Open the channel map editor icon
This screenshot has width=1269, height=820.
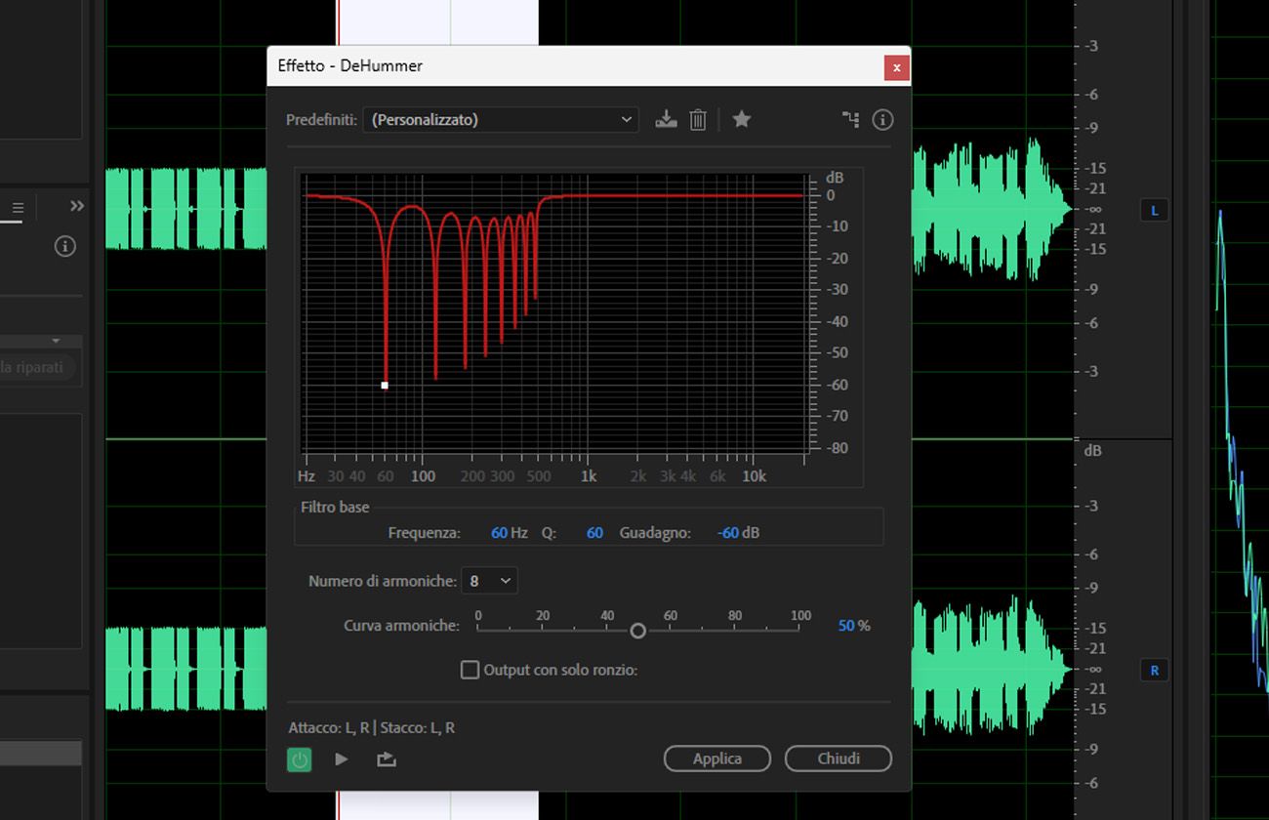coord(851,119)
